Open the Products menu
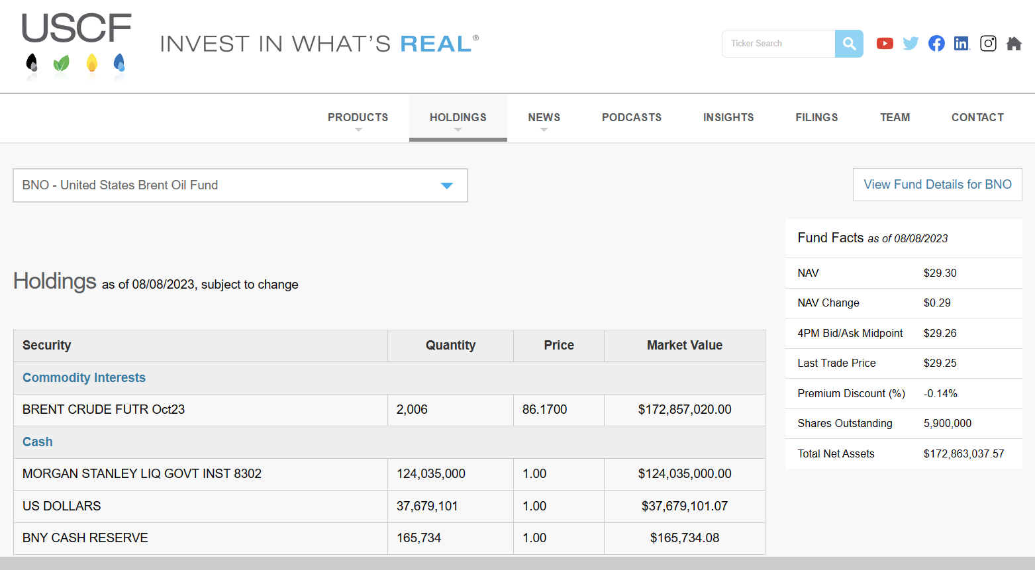 tap(358, 118)
